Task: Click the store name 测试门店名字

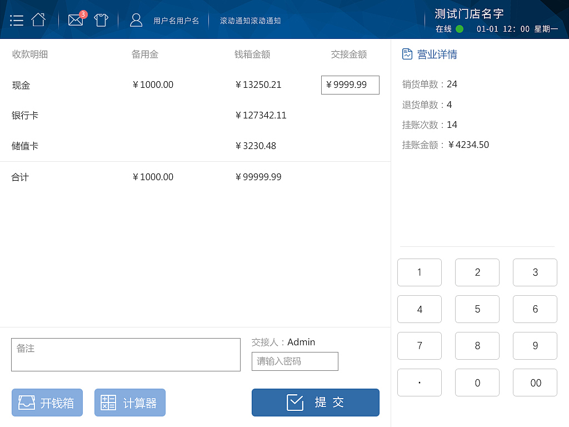Action: click(467, 13)
